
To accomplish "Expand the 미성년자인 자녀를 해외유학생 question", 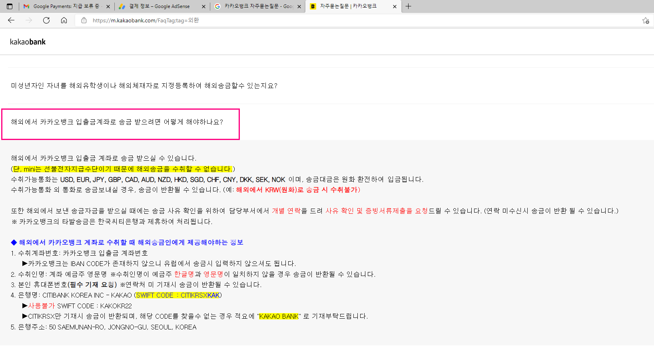I will (144, 86).
